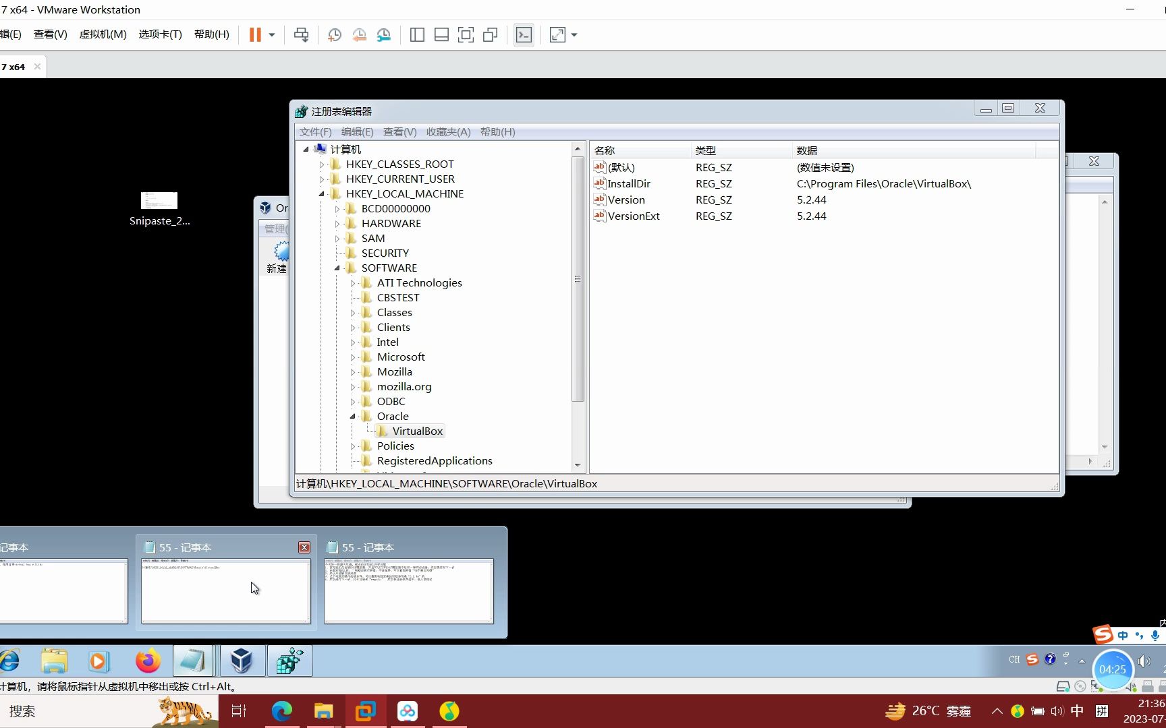Click the 名称 column header

(x=640, y=150)
